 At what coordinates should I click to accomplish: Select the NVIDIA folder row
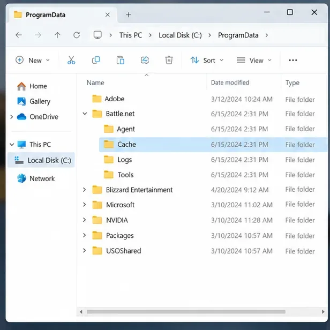202,220
